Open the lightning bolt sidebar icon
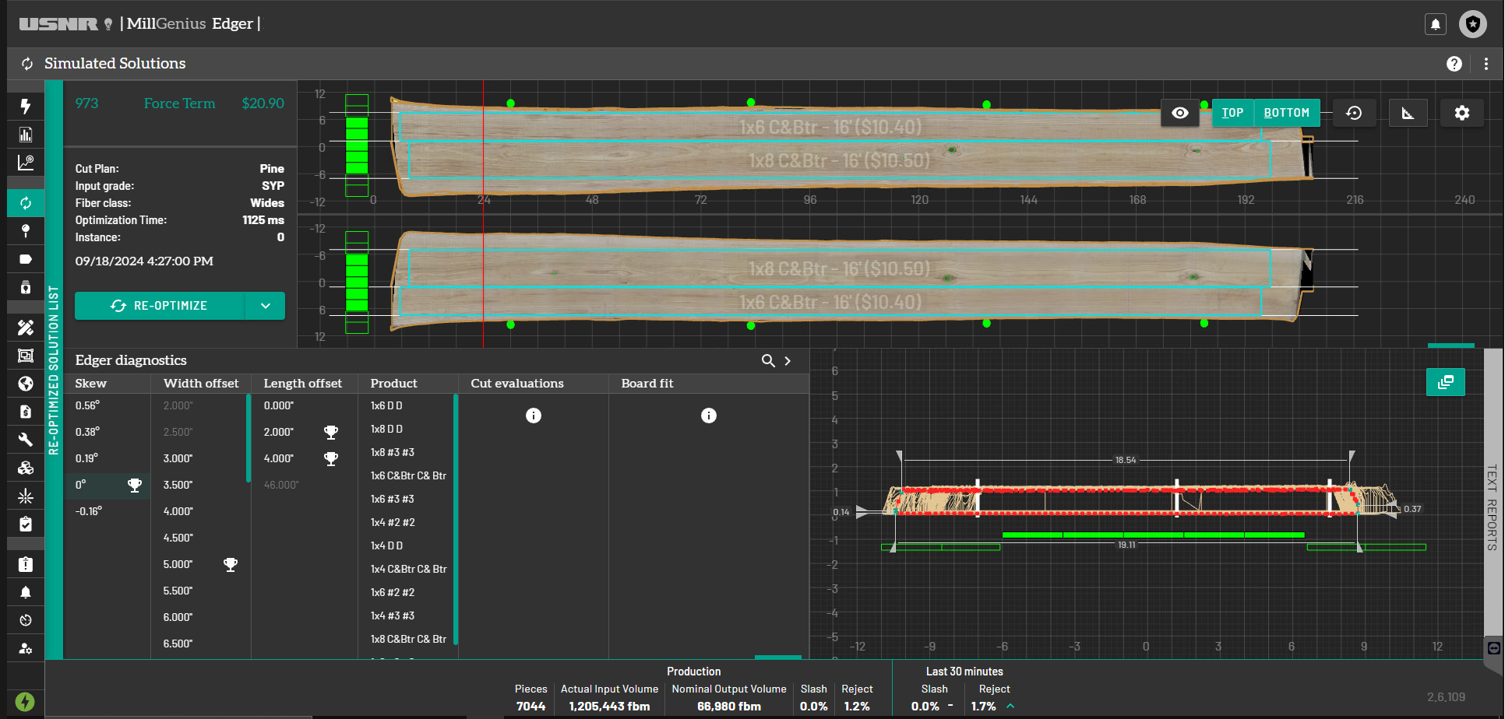 [26, 107]
